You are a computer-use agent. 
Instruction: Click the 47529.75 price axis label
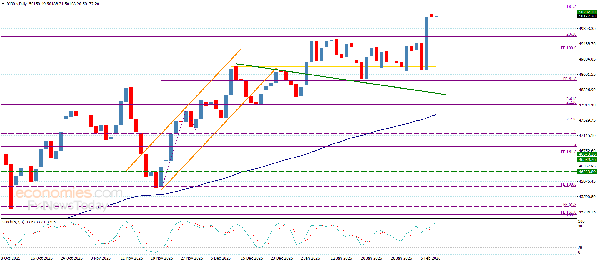click(587, 120)
